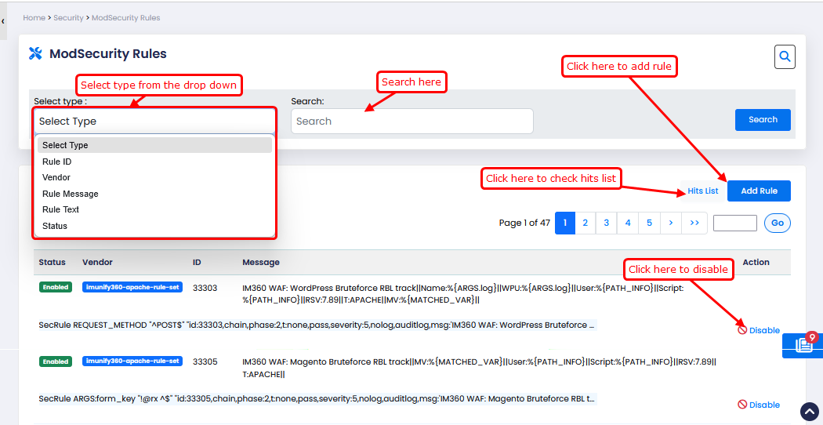This screenshot has height=425, width=823.
Task: Pick Status from the type dropdown
Action: [x=55, y=226]
